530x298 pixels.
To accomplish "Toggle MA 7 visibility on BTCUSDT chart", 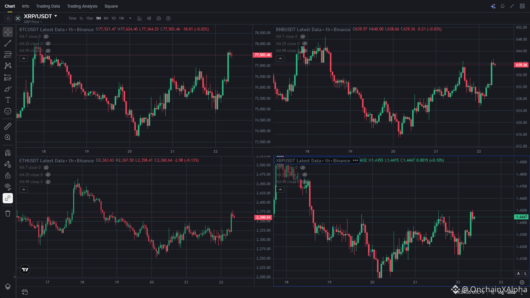I will (x=46, y=36).
